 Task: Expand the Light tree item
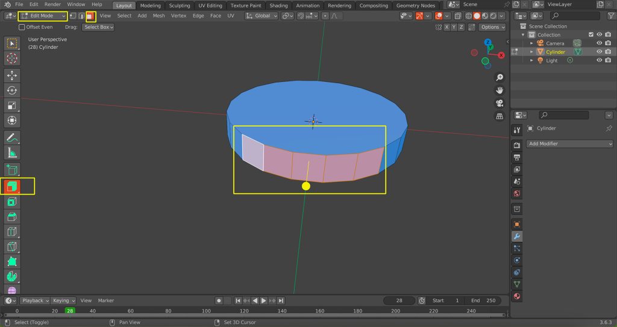531,61
